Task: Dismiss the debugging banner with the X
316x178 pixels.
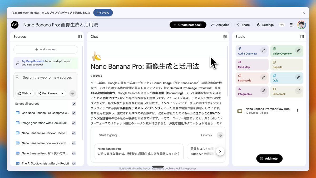Action: point(304,13)
